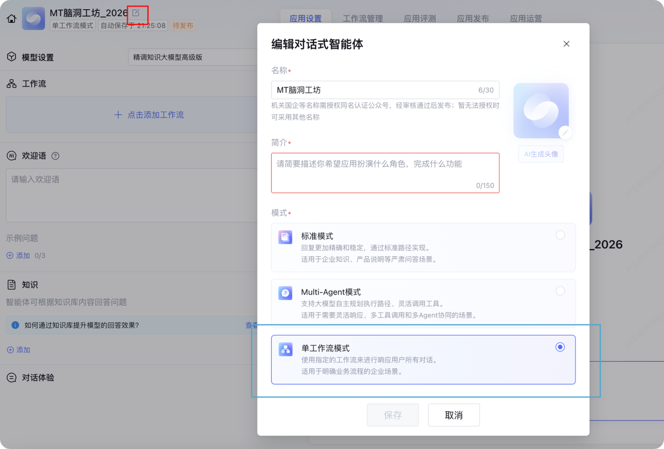664x449 pixels.
Task: Click the home icon at top left
Action: click(x=11, y=19)
